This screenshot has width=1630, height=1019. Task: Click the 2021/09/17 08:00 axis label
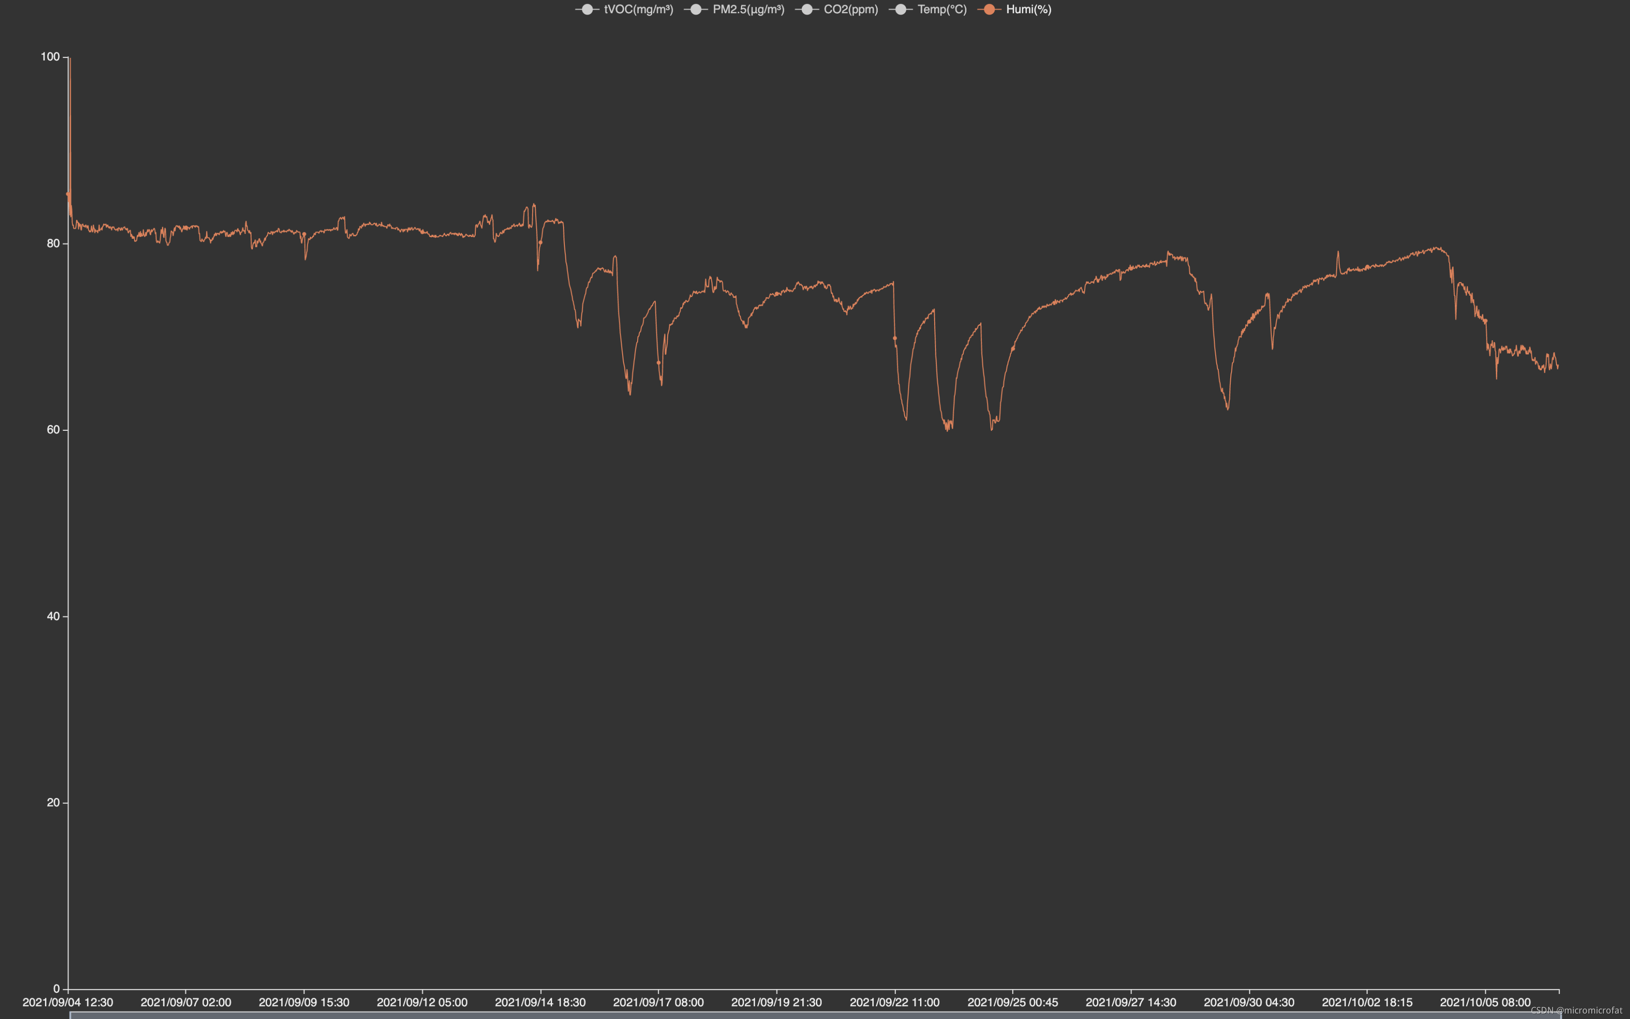(x=658, y=1002)
